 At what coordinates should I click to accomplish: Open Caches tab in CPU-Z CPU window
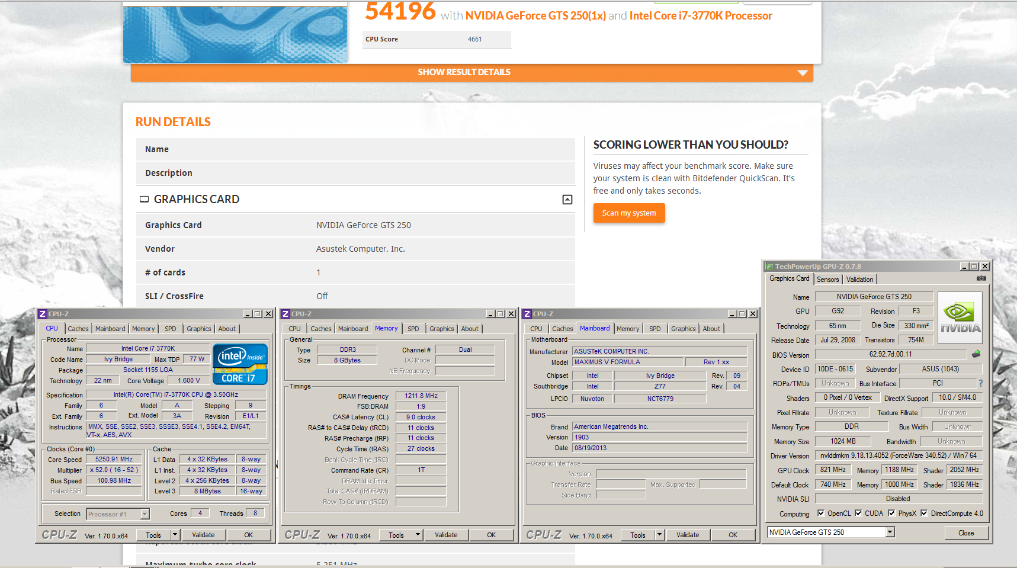78,329
